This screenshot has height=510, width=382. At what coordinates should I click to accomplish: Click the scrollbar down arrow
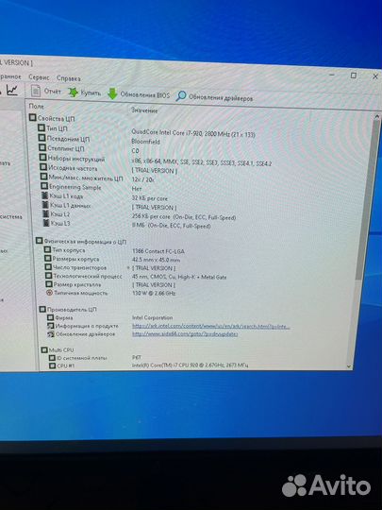349,365
